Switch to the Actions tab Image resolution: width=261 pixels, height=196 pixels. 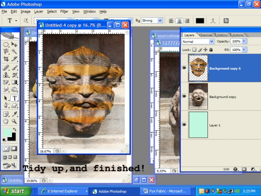coord(238,35)
